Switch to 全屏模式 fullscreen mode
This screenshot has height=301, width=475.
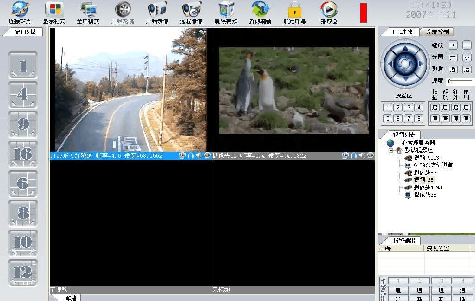(x=88, y=13)
